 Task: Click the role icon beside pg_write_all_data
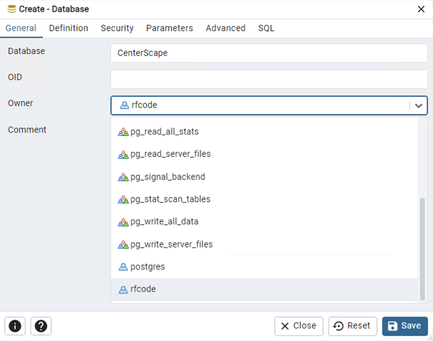point(123,222)
